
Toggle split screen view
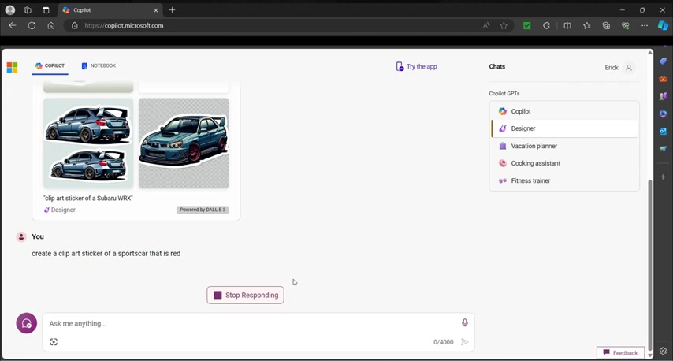coord(567,25)
